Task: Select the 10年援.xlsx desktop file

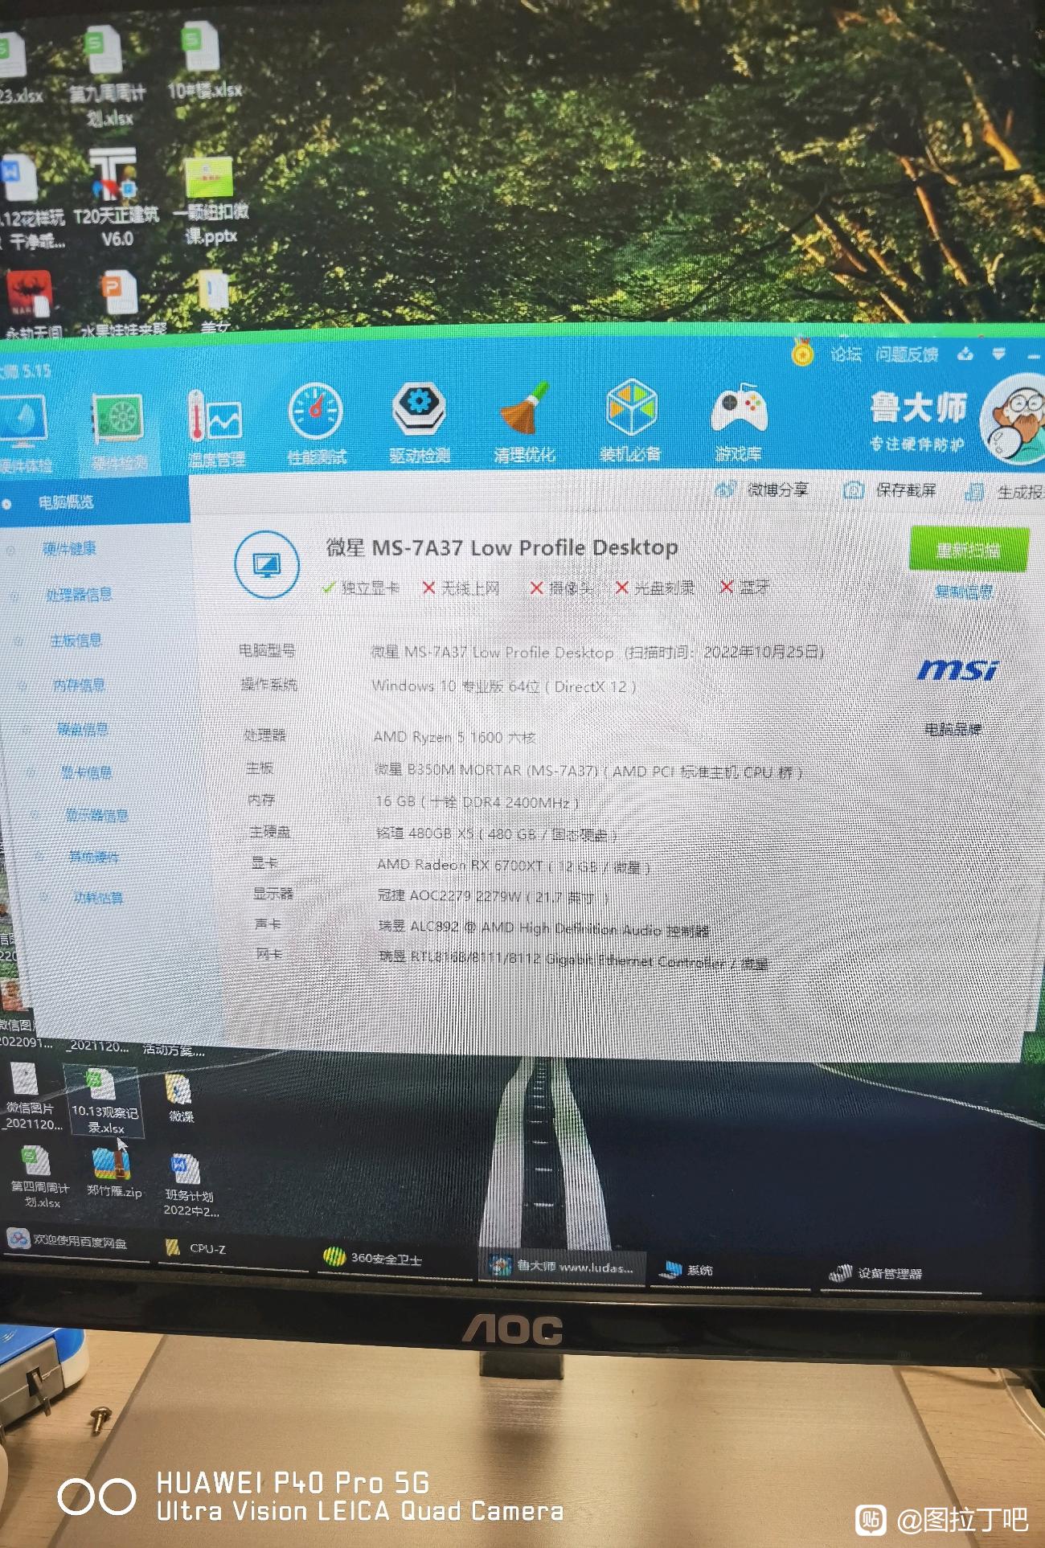Action: pyautogui.click(x=204, y=61)
